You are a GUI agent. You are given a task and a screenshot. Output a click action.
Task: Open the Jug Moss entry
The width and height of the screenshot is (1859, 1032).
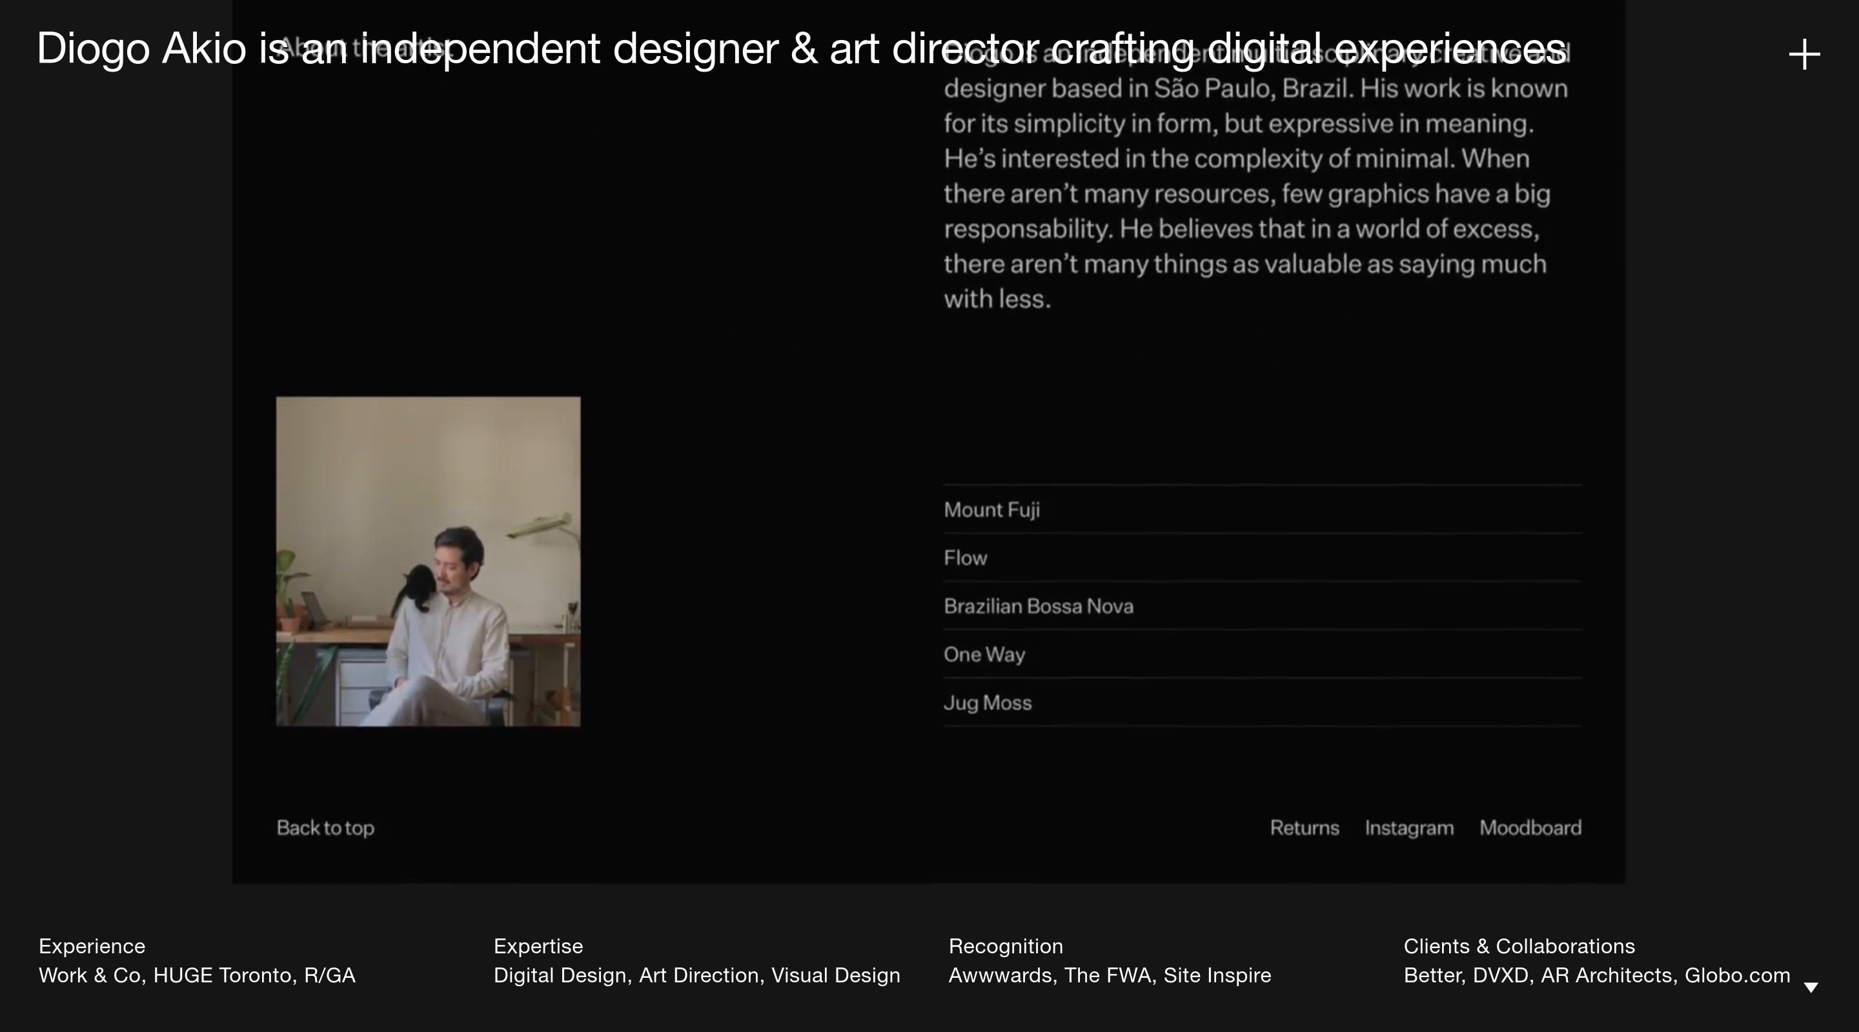coord(987,703)
